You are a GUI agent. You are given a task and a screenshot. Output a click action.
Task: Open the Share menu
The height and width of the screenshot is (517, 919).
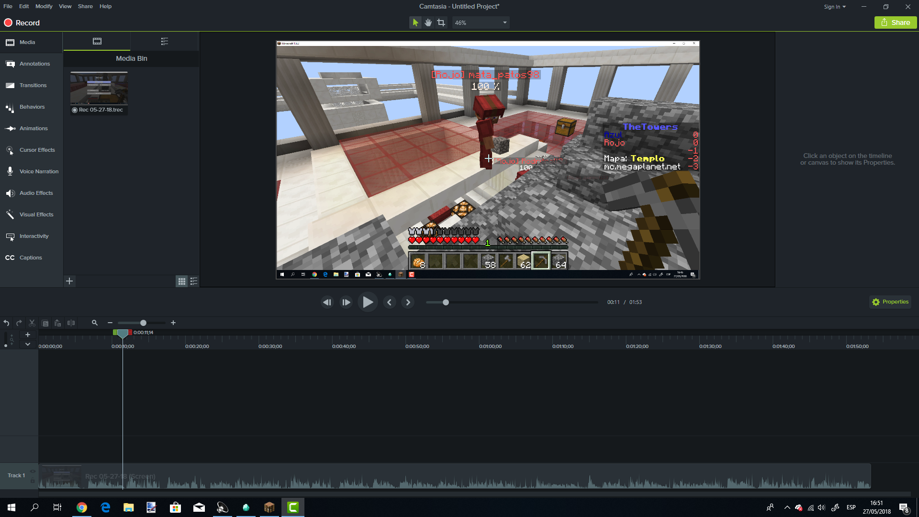85,6
